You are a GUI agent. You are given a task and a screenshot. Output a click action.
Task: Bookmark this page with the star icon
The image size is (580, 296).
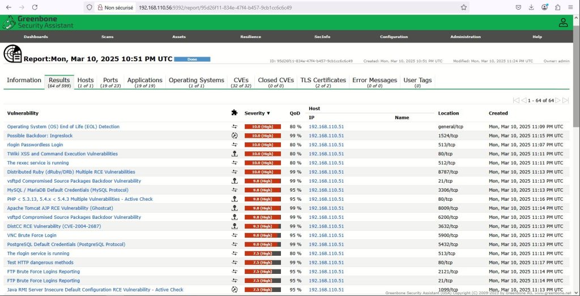464,7
